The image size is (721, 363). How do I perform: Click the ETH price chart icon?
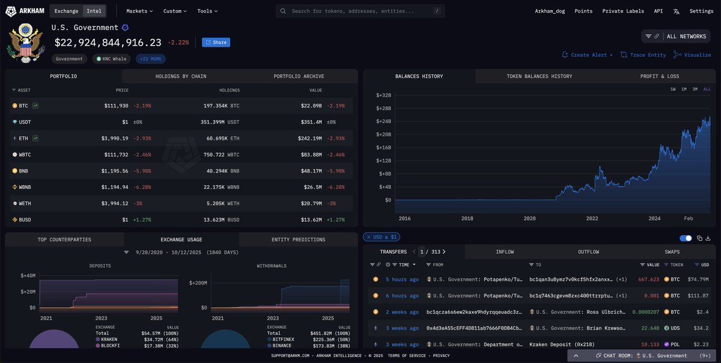click(x=35, y=138)
